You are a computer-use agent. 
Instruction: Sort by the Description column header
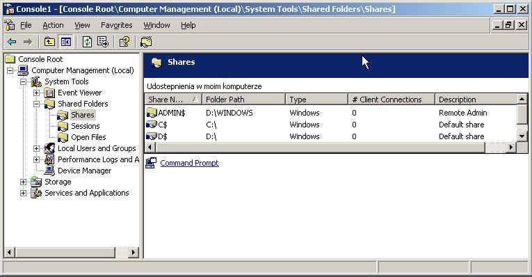[x=476, y=100]
